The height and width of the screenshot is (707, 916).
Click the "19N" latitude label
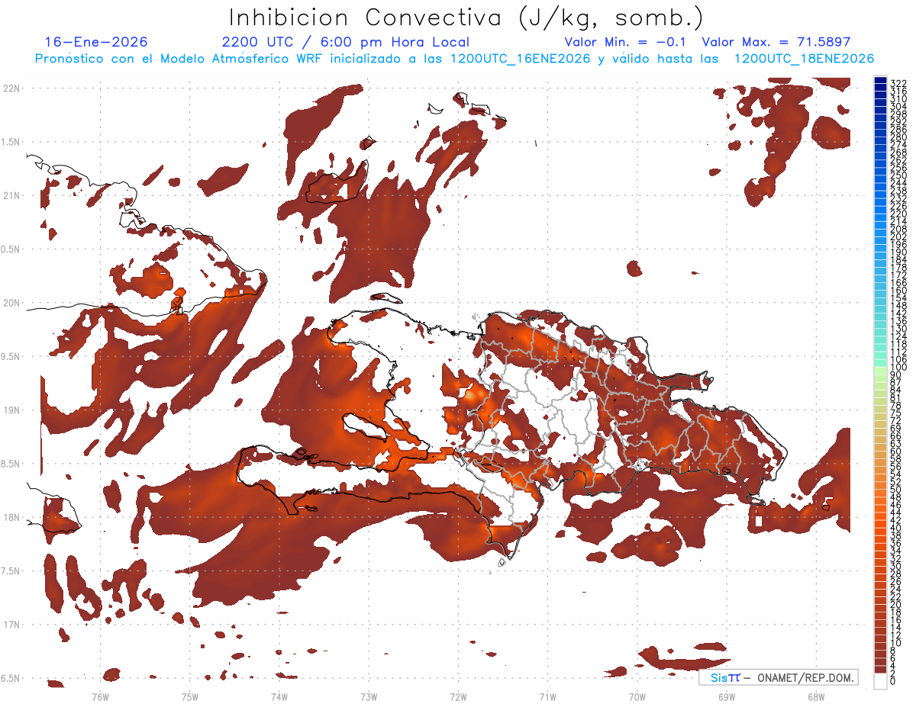pyautogui.click(x=11, y=410)
